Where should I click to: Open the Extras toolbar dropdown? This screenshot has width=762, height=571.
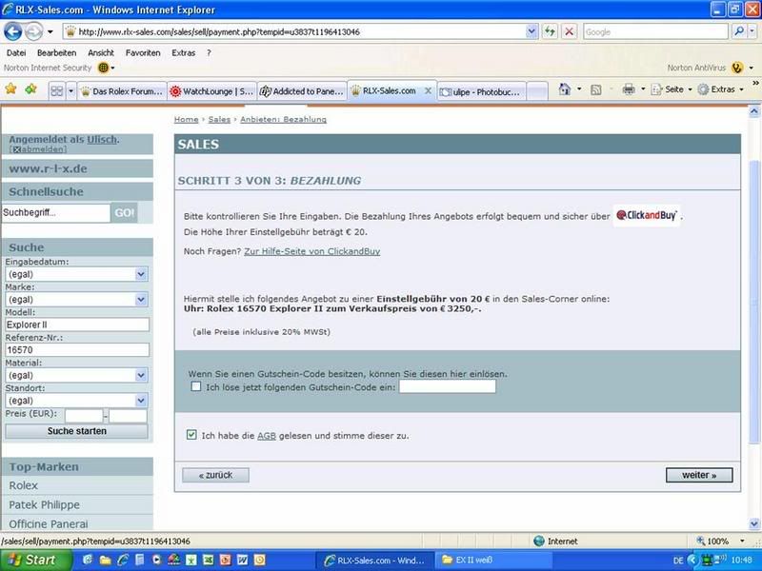tap(742, 89)
